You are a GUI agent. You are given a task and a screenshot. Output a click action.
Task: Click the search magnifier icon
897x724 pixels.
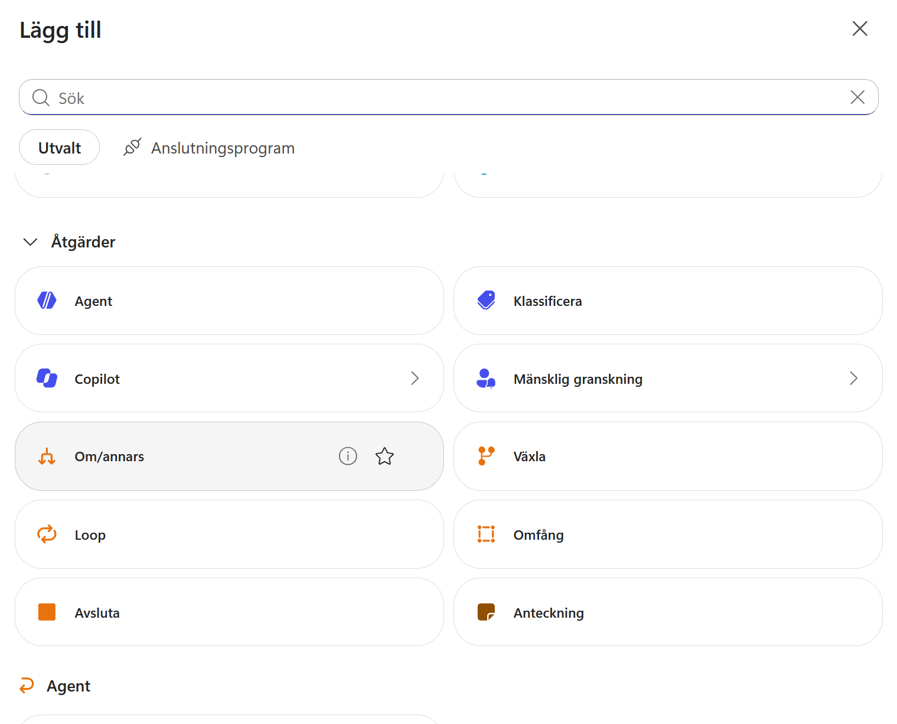pos(41,97)
